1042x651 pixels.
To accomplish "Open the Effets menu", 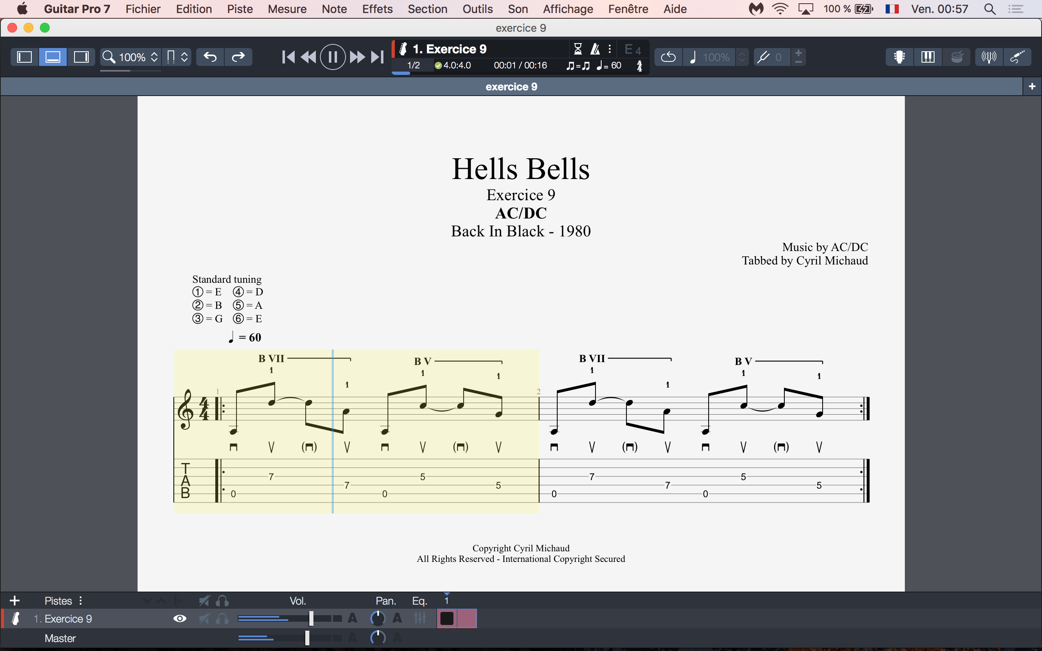I will coord(377,9).
